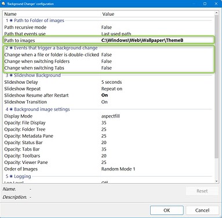Select Opacity: Folder Tree value 25
This screenshot has width=222, height=218.
[104, 129]
